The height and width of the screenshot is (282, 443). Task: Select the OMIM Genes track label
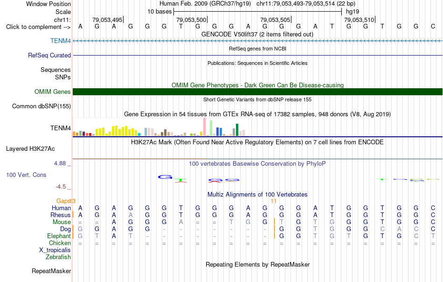pos(53,92)
